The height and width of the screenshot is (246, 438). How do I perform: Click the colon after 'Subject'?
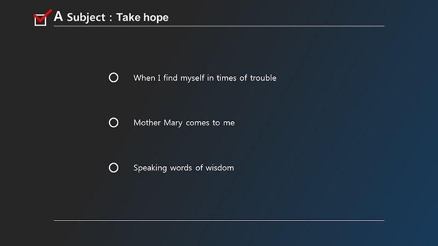tap(111, 18)
